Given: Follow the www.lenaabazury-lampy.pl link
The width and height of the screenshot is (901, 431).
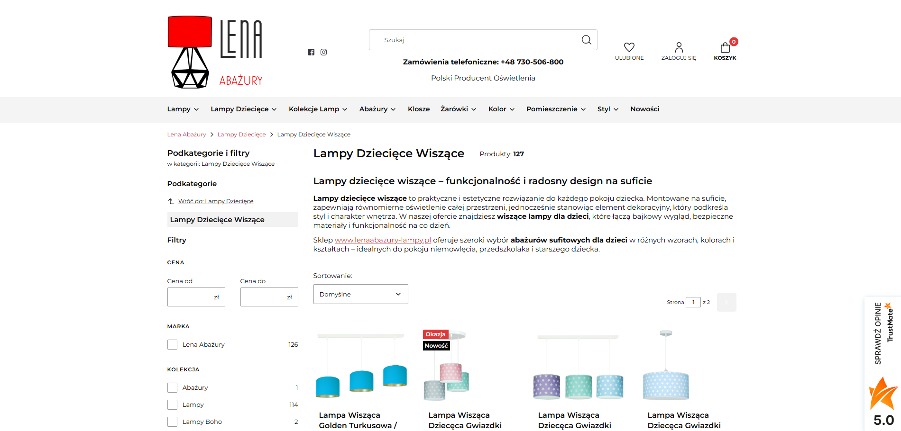Looking at the screenshot, I should 383,240.
